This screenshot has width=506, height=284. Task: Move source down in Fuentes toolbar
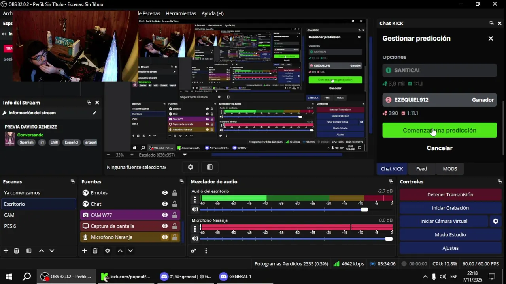pos(130,251)
